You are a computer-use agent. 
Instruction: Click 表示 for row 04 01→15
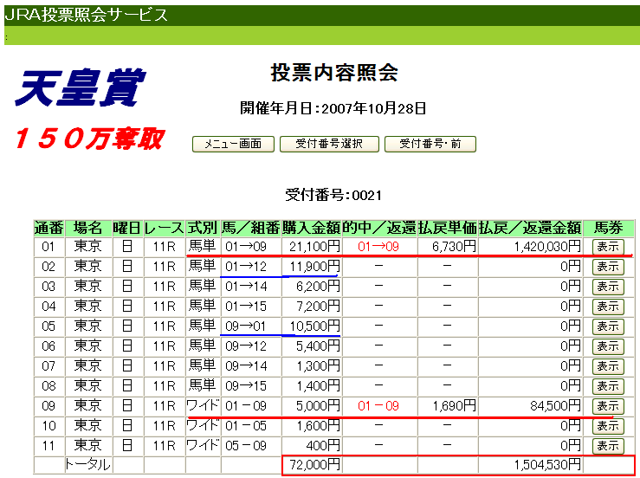tap(608, 307)
